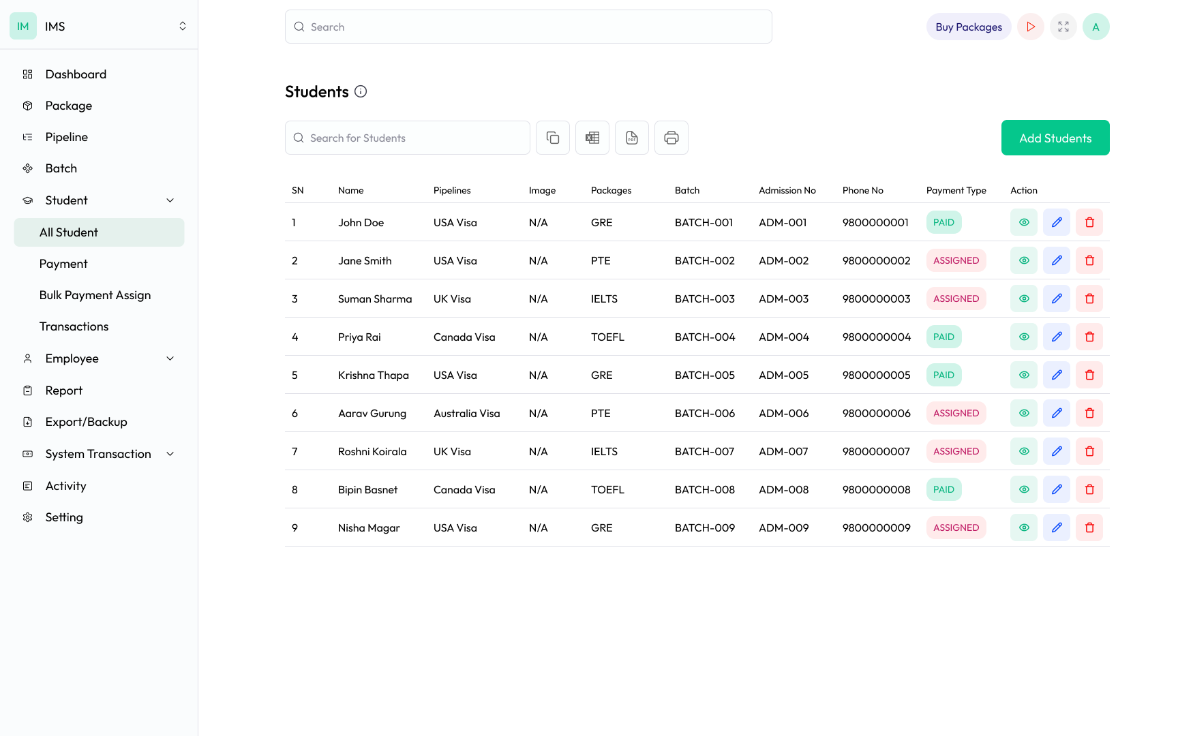1178x736 pixels.
Task: Edit Jane Smith's record
Action: [x=1057, y=260]
